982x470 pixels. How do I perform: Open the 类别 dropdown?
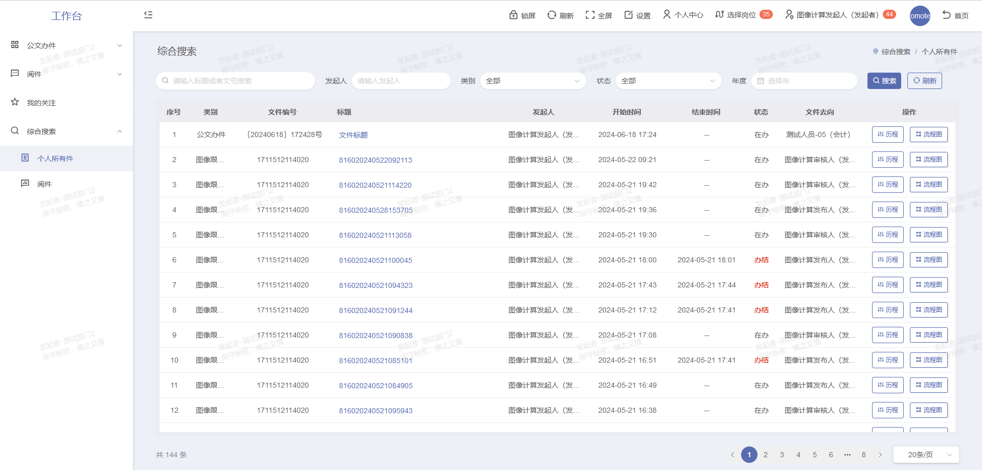(x=532, y=81)
